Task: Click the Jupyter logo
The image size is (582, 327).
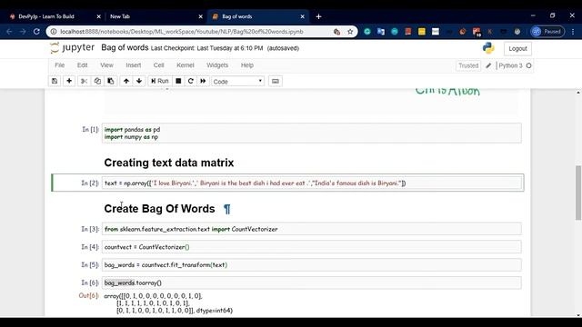Action: 73,48
